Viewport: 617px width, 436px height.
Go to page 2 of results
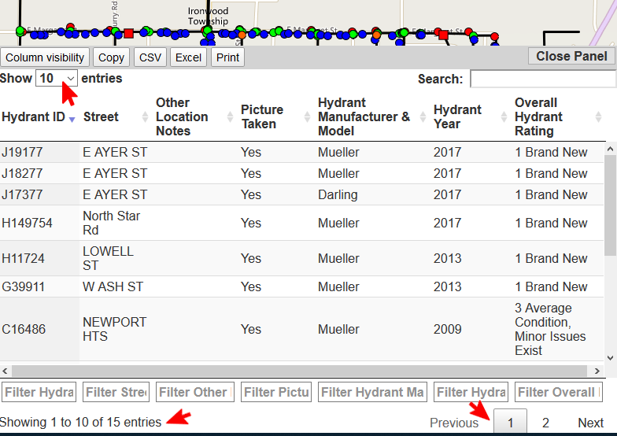point(545,423)
